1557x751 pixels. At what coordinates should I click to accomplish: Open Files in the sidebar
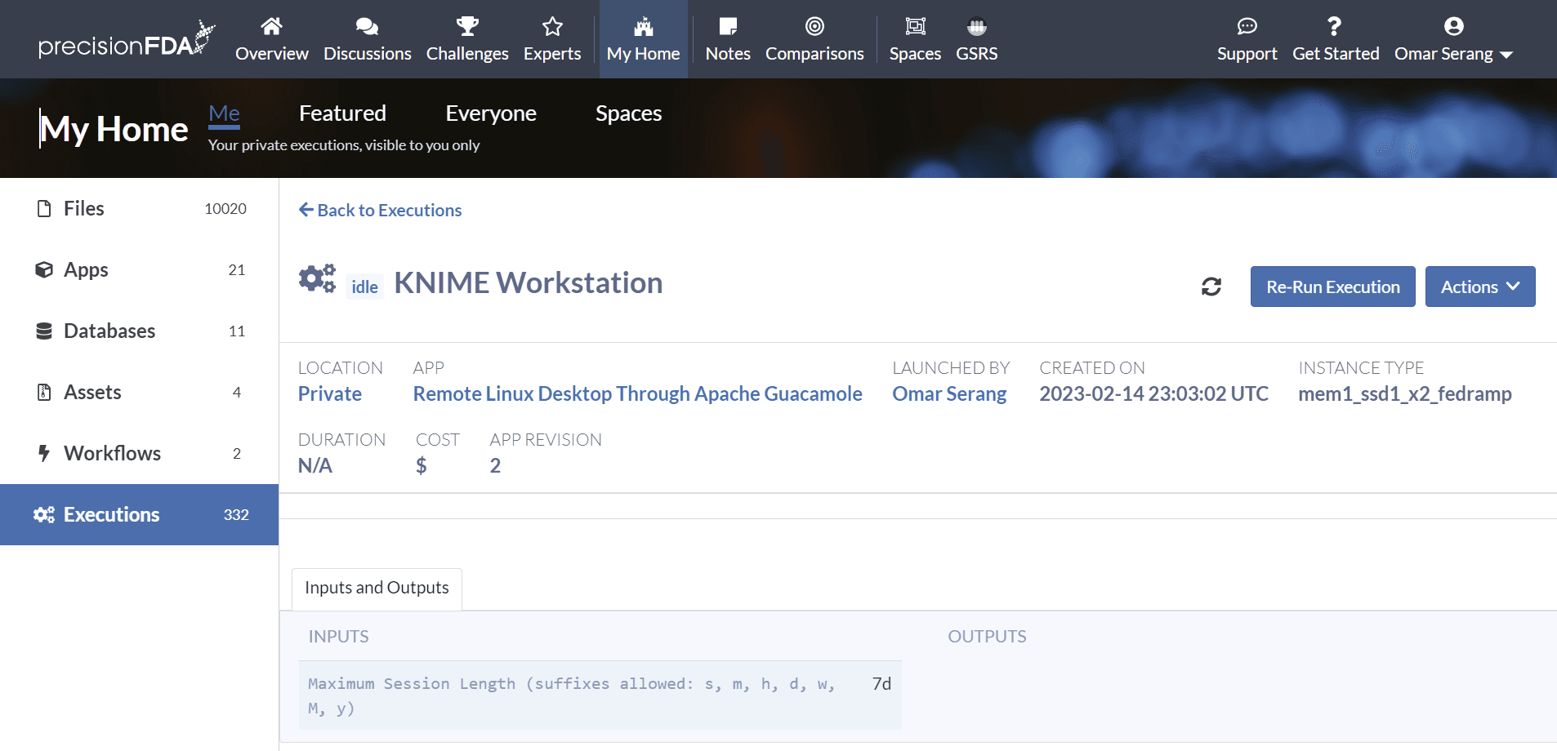pyautogui.click(x=84, y=208)
